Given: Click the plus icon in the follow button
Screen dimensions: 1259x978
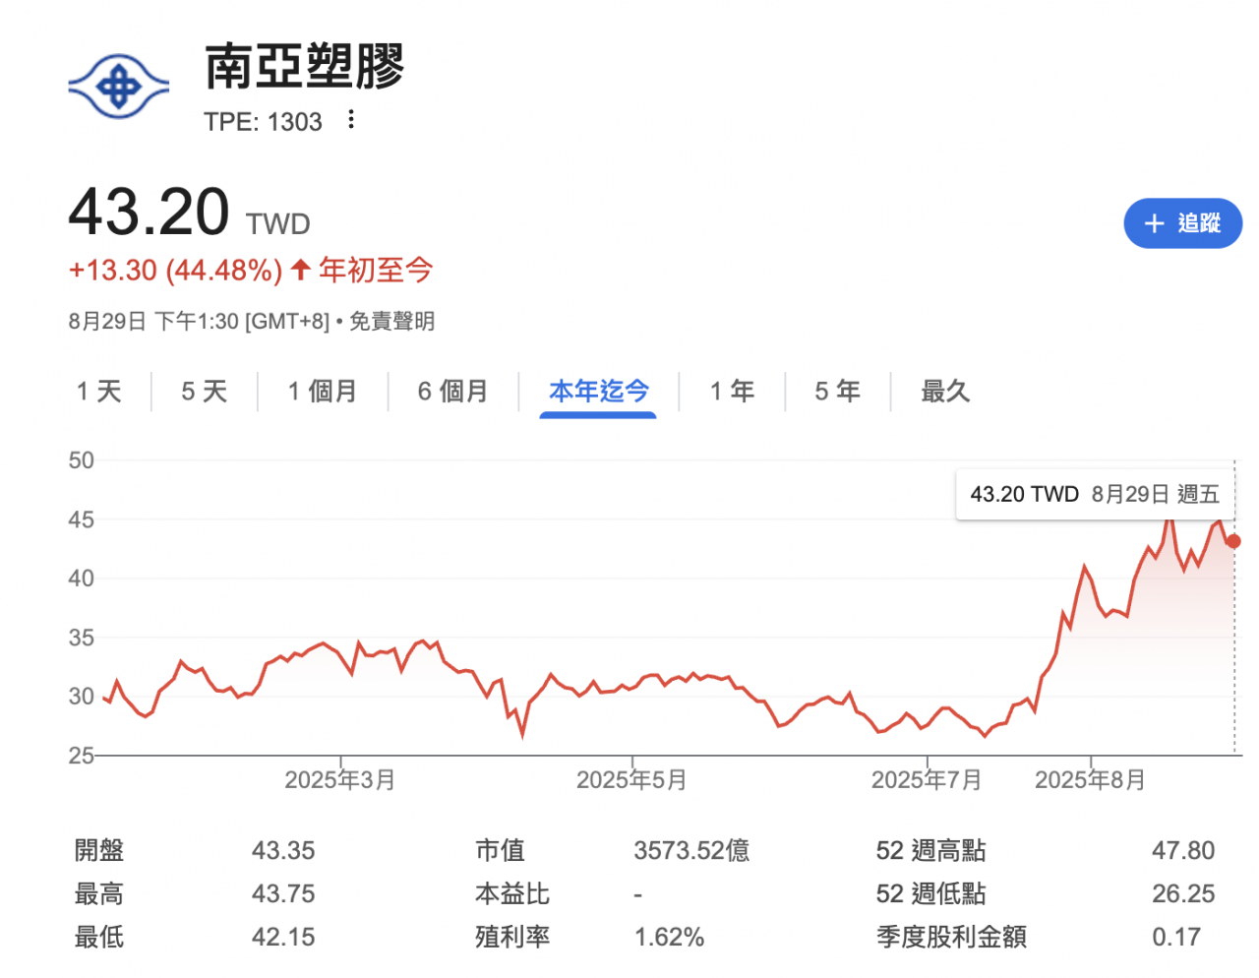Looking at the screenshot, I should pos(1155,224).
